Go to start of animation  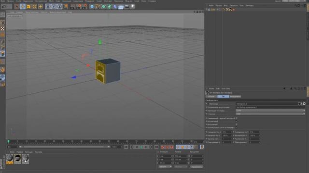[126, 147]
